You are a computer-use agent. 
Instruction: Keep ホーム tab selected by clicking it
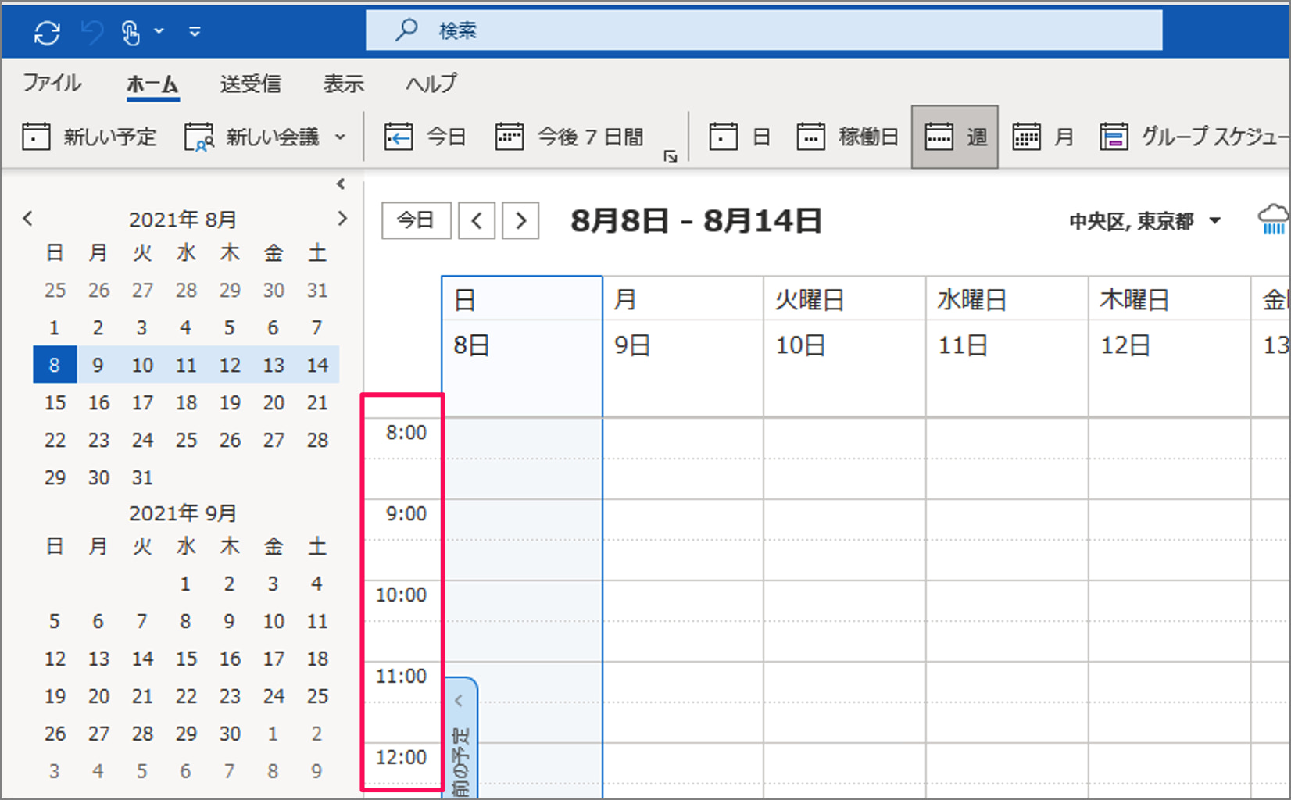152,84
